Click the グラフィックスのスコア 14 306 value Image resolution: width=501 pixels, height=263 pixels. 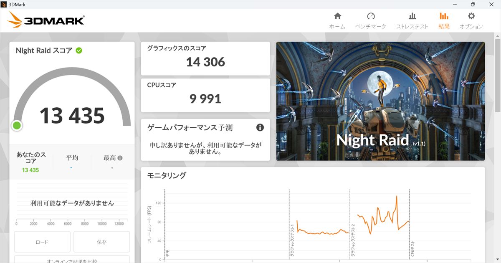pos(205,62)
